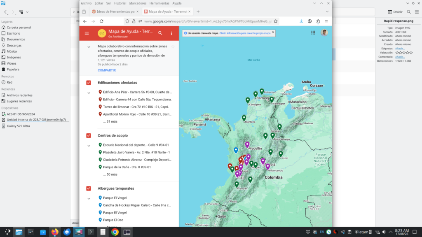Open the Archivo menu
Screen dimensions: 422x237
tap(86, 3)
